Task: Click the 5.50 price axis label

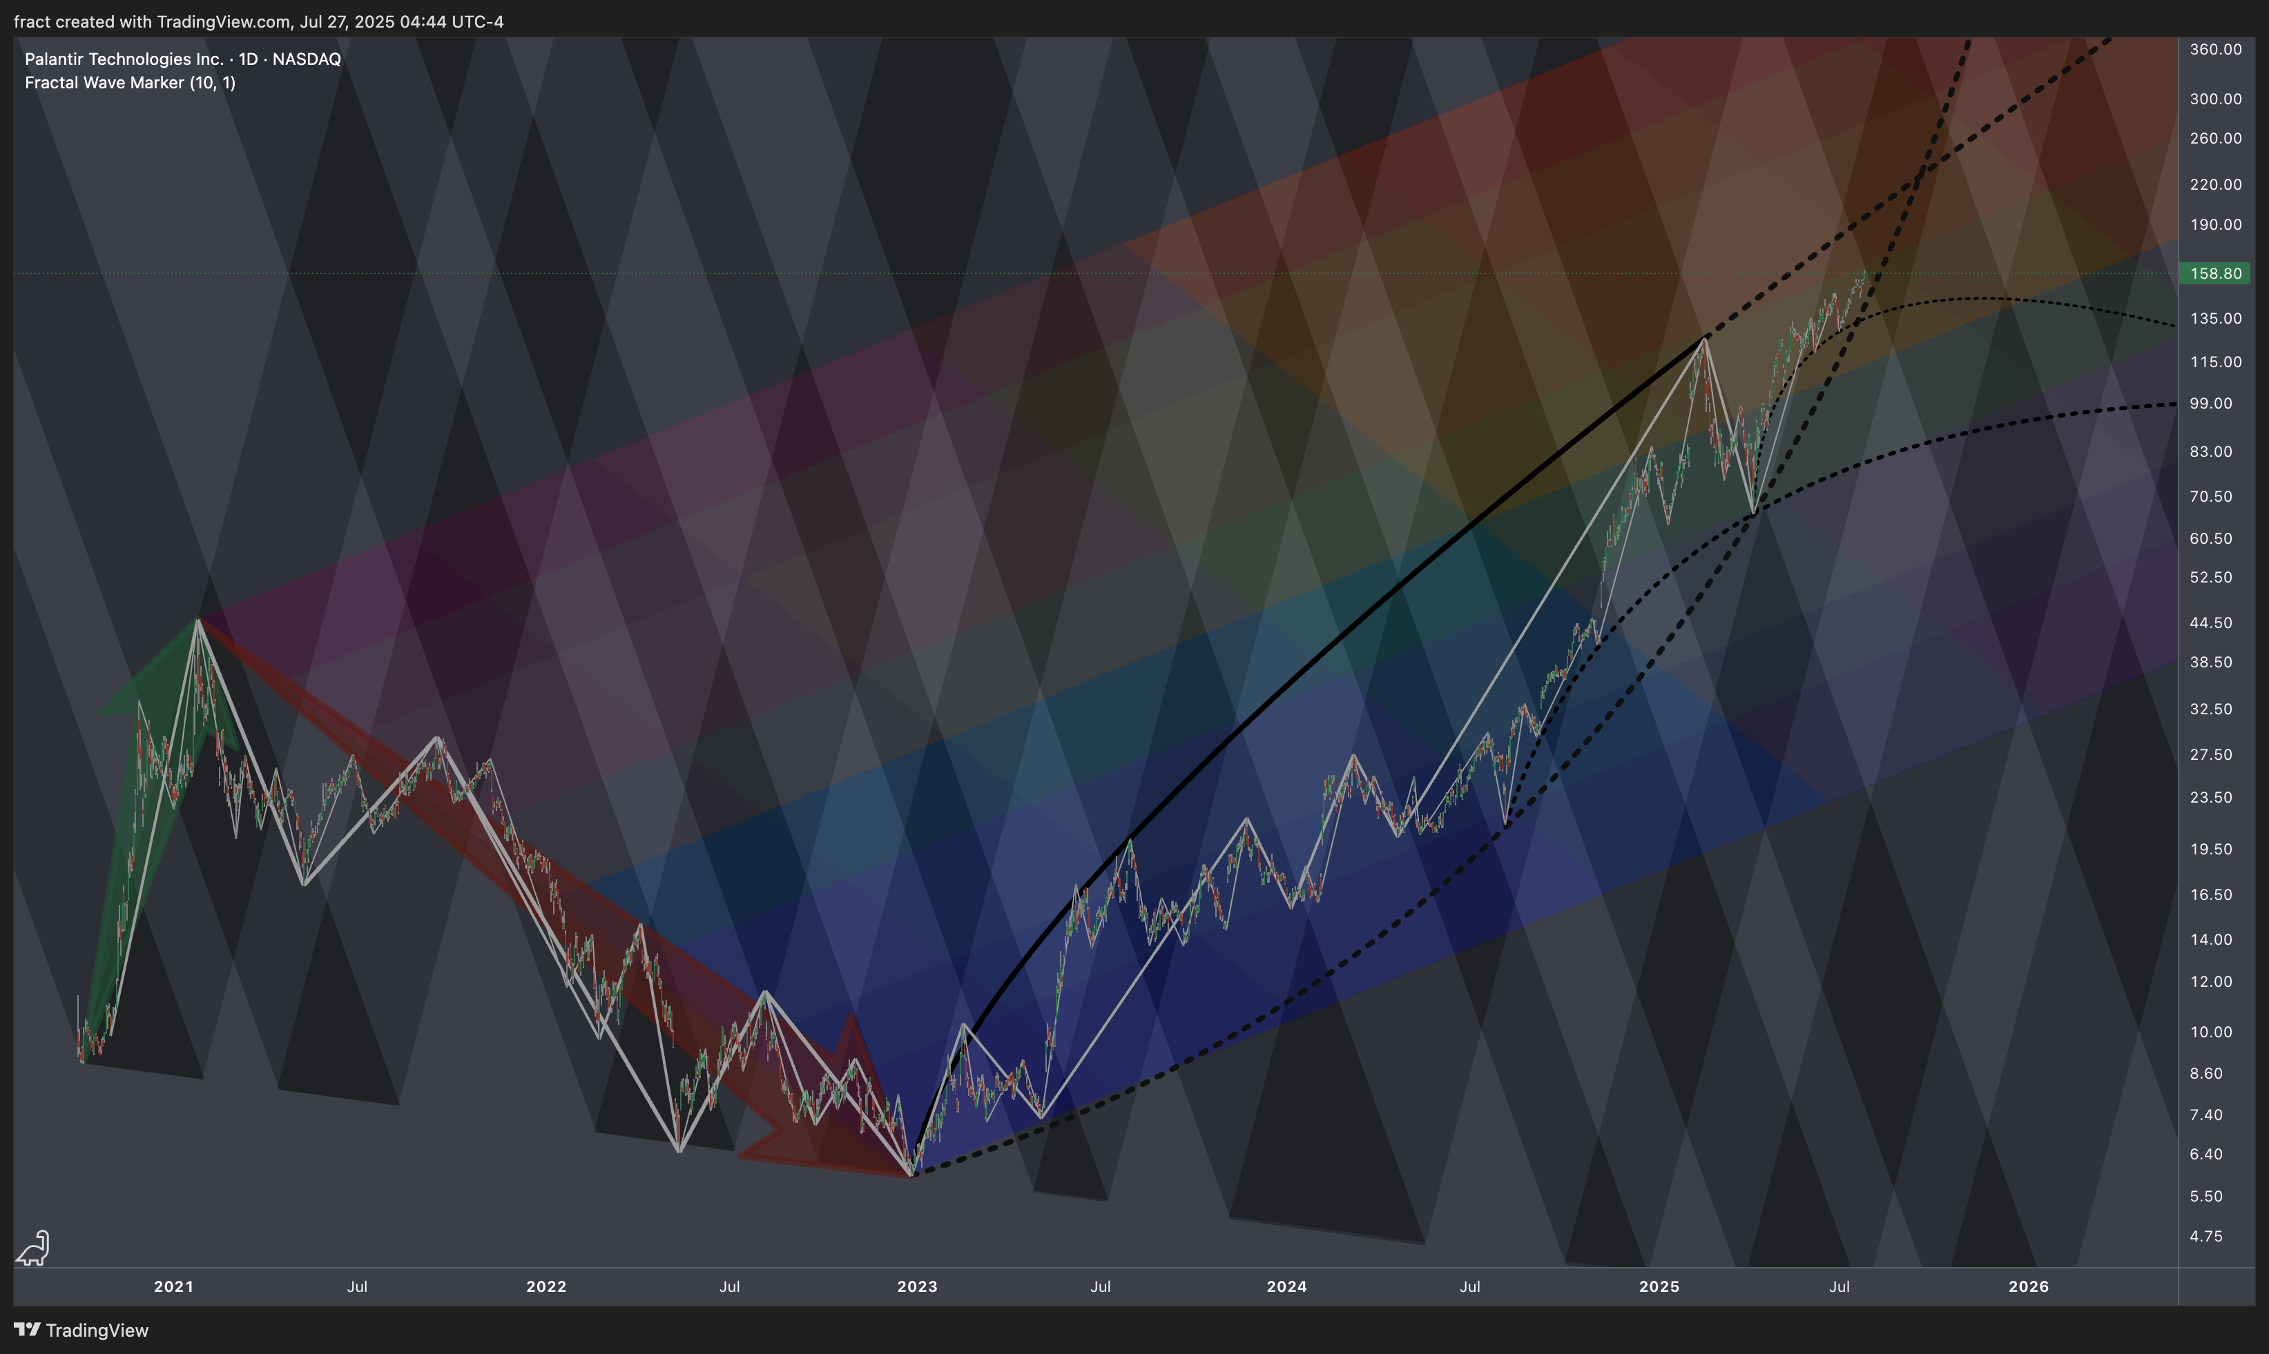Action: pyautogui.click(x=2206, y=1196)
